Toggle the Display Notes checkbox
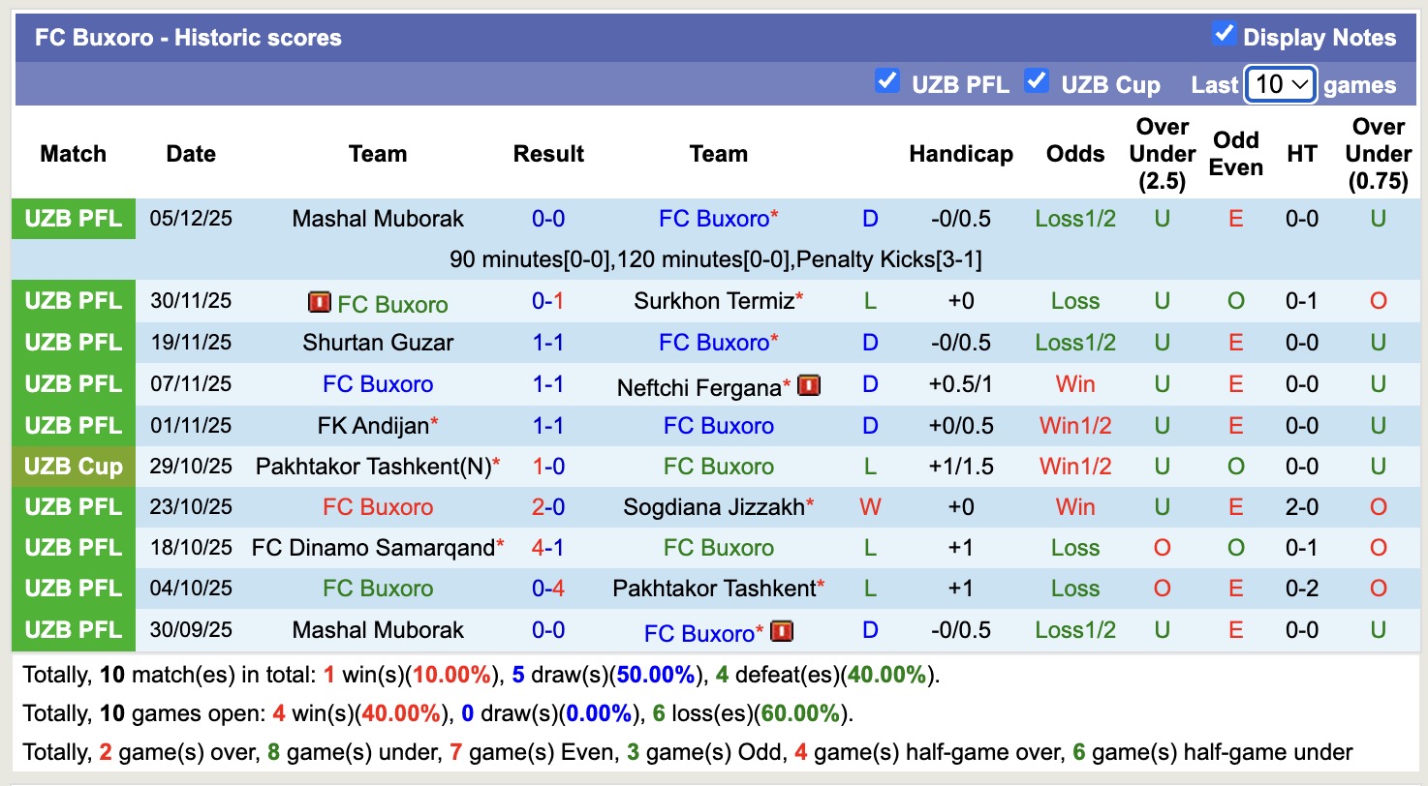Screen dimensions: 1428x786 1224,35
